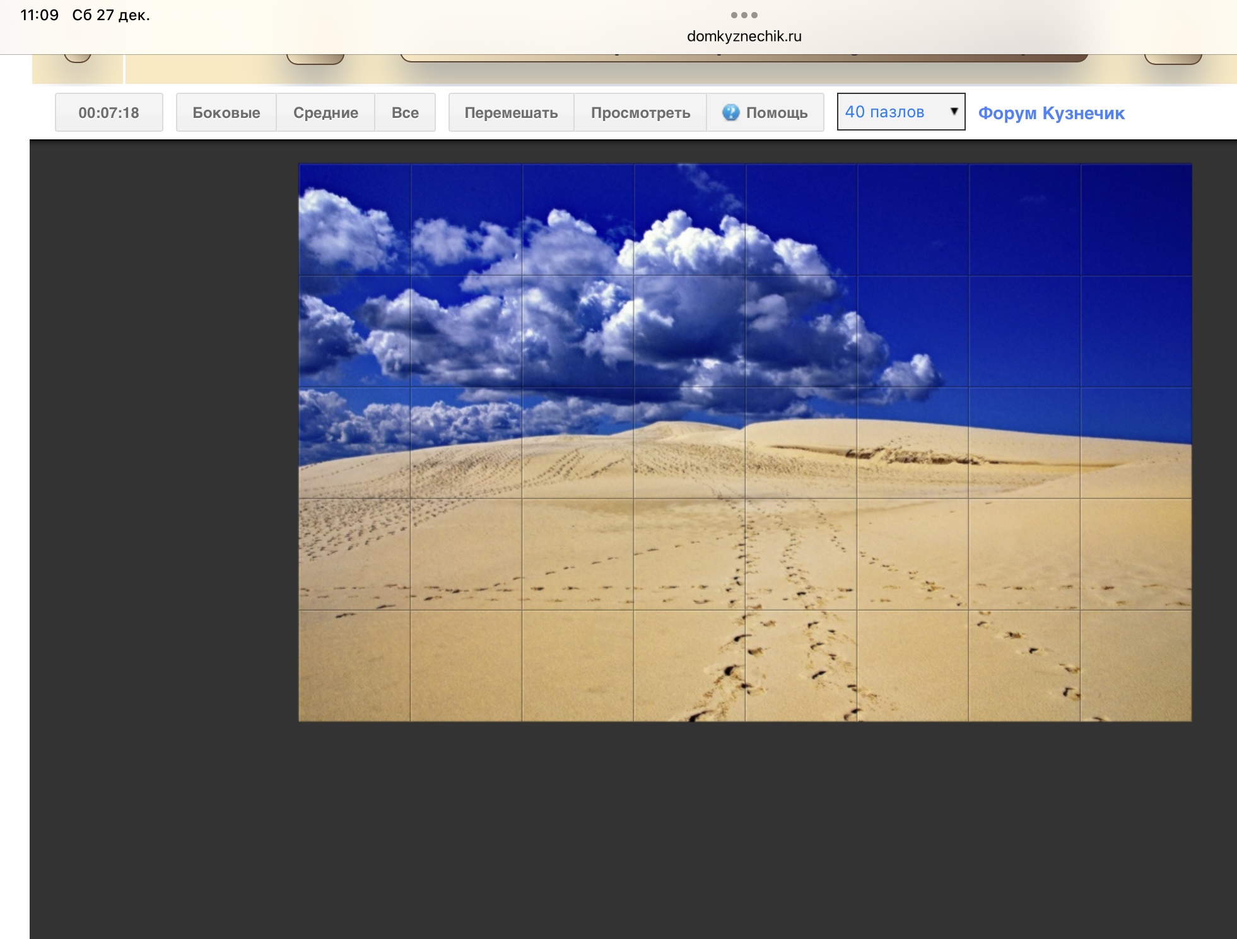Screen dimensions: 1237x939
Task: Select the bottom-right corner puzzle piece
Action: [1135, 665]
